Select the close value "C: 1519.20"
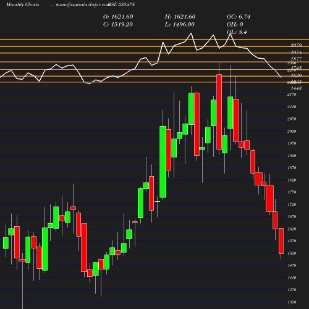The width and height of the screenshot is (309, 309). [118, 24]
